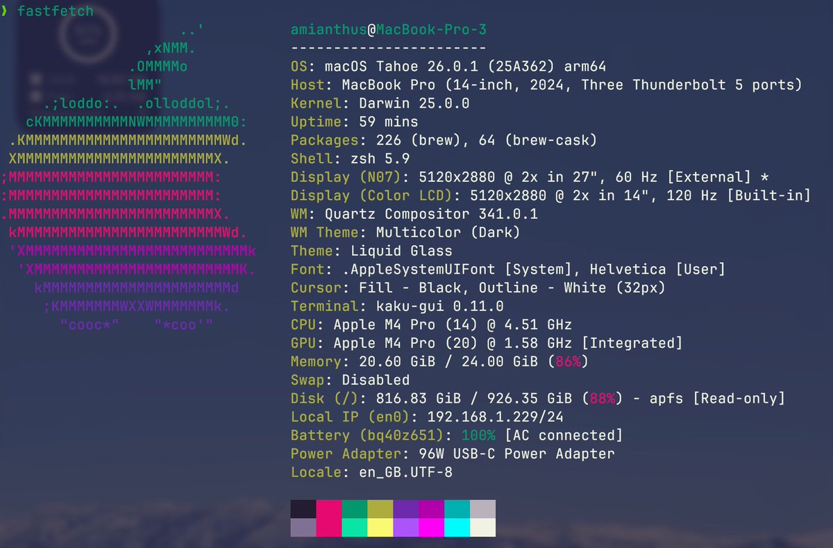The width and height of the screenshot is (833, 548).
Task: Click the "fastfetch" command text
Action: (55, 11)
